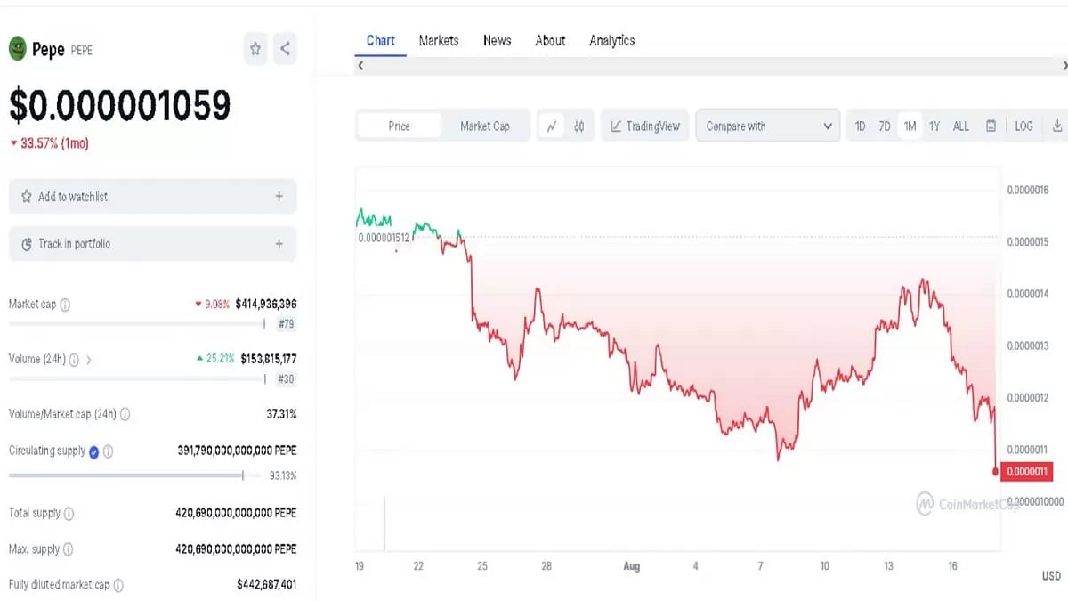Toggle logarithmic scale with LOG button
The image size is (1068, 601).
pyautogui.click(x=1023, y=126)
